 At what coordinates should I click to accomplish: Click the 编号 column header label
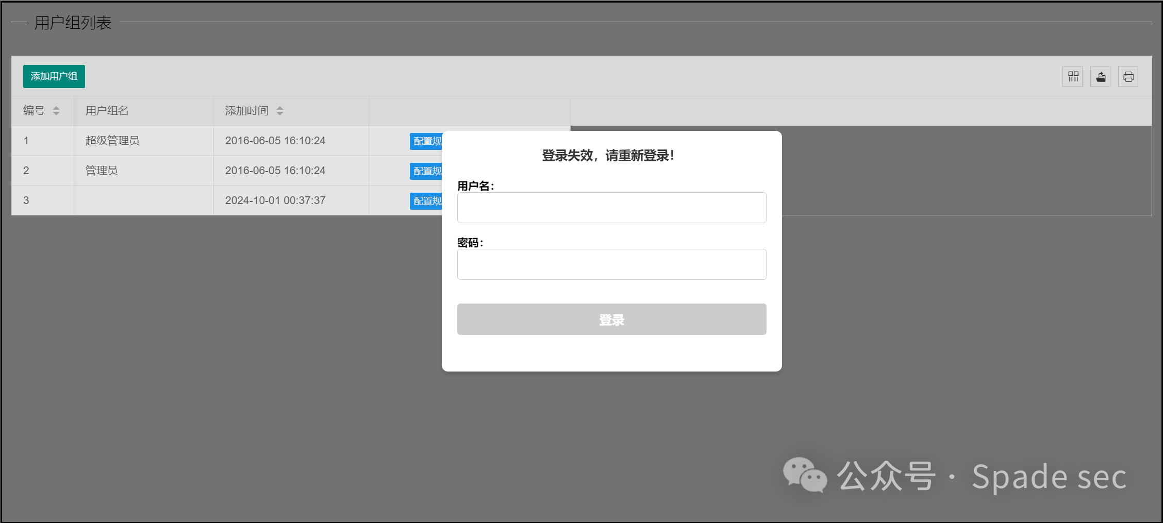click(x=34, y=111)
